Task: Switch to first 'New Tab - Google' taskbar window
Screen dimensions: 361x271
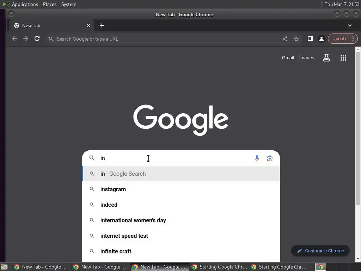Action: point(41,267)
